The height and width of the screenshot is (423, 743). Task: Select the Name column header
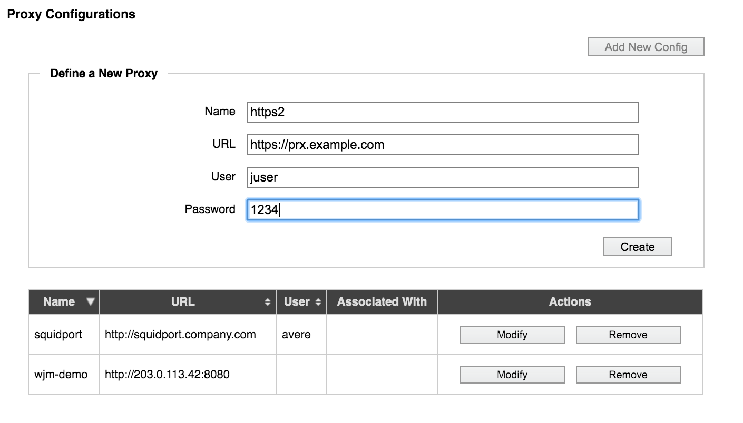tap(64, 302)
